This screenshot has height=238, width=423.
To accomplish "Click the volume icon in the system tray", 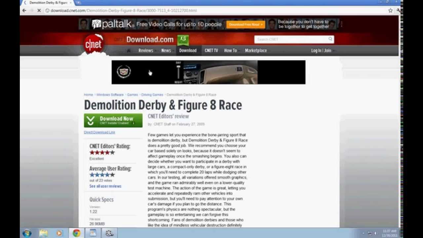I will 375,233.
